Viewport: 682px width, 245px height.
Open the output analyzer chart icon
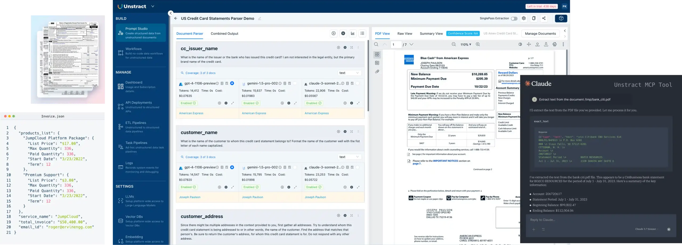tap(353, 33)
